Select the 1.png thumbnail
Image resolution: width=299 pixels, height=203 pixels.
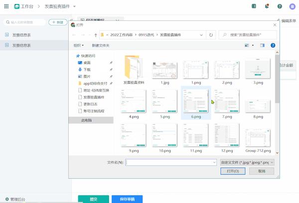(x=196, y=72)
